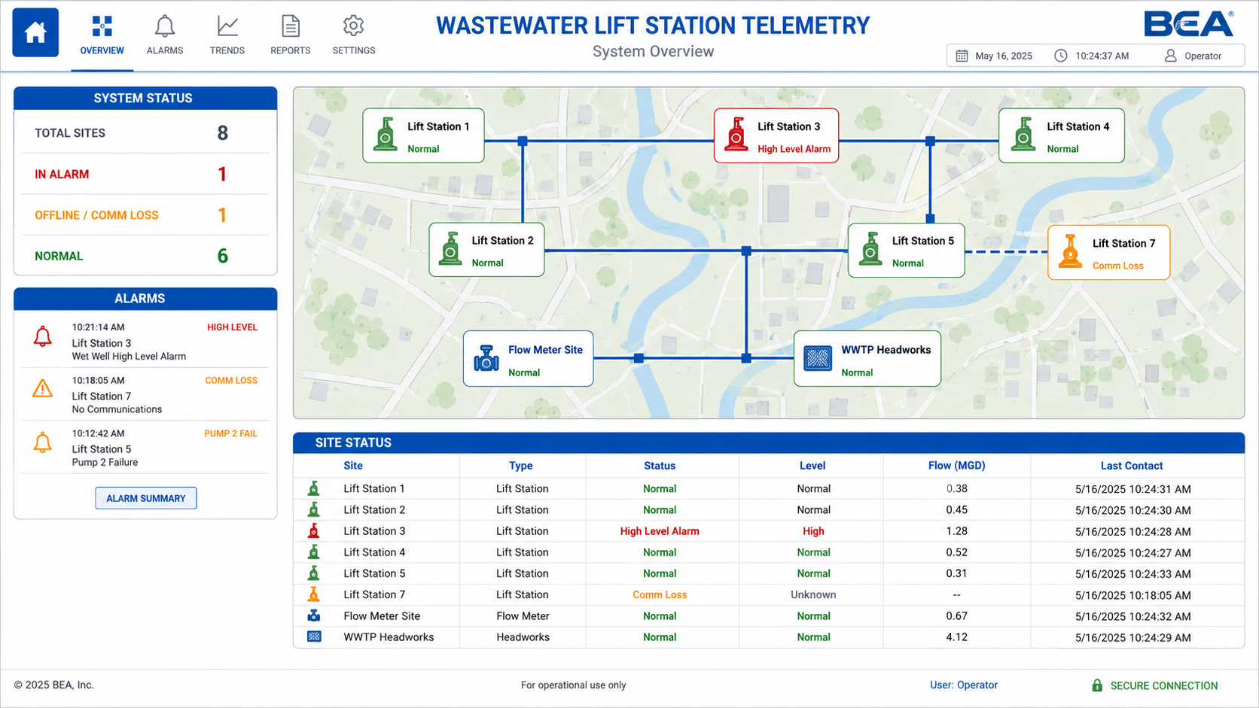Click the Lift Station 2 row icon in Site Status
1259x708 pixels.
coord(314,509)
